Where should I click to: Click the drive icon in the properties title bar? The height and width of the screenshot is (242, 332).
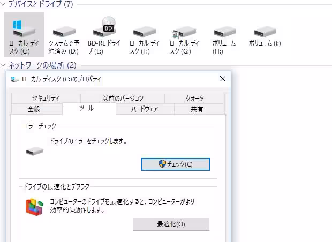(x=14, y=79)
